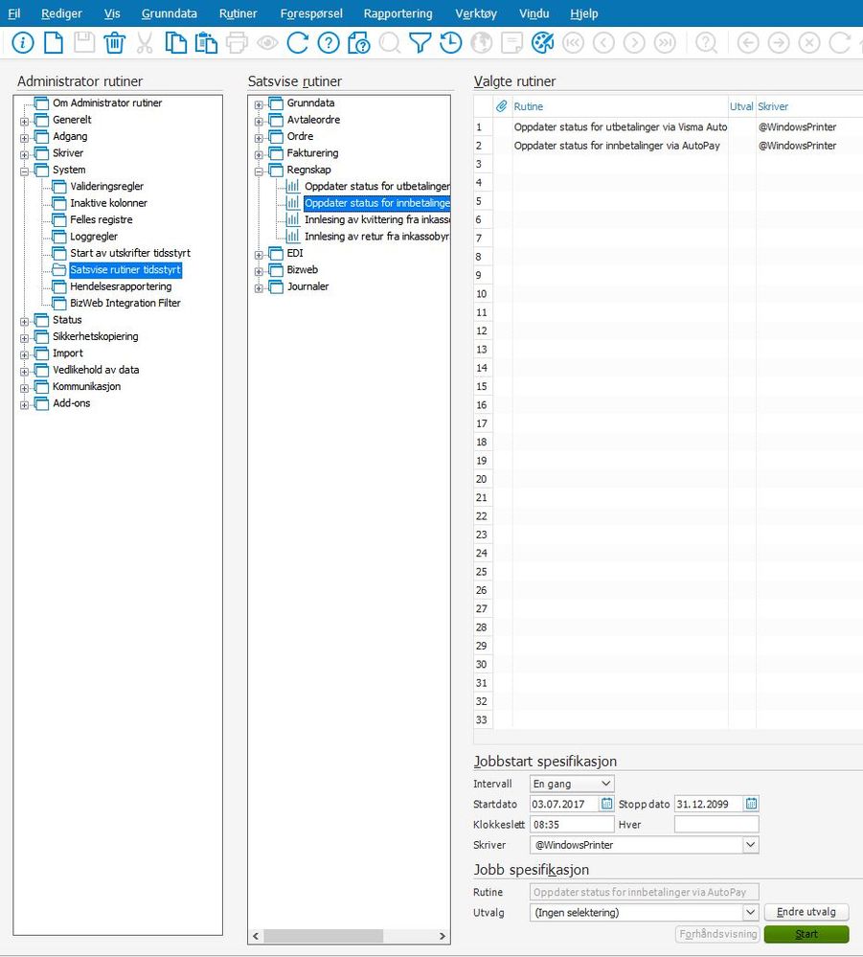Go to the next record arrow icon
The width and height of the screenshot is (863, 957).
pos(634,43)
